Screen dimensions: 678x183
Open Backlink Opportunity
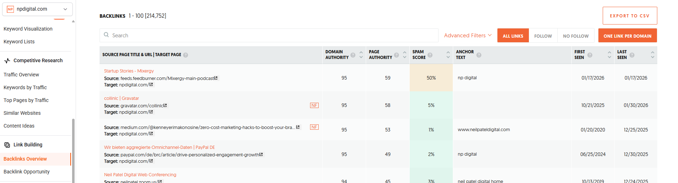point(26,172)
